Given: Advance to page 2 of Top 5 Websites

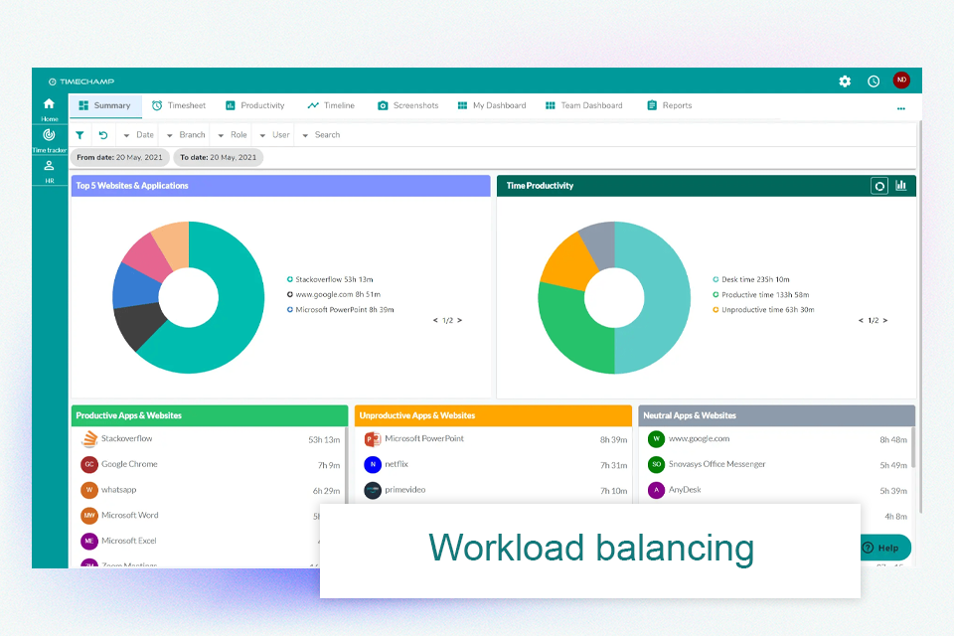Looking at the screenshot, I should point(459,320).
